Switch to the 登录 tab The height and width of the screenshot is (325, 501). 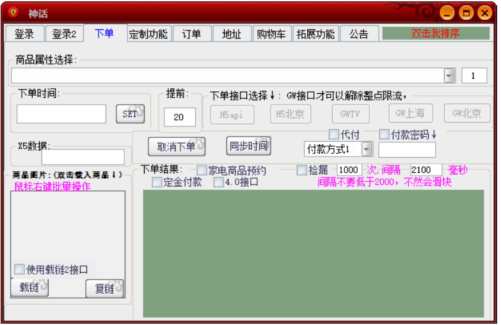point(24,34)
